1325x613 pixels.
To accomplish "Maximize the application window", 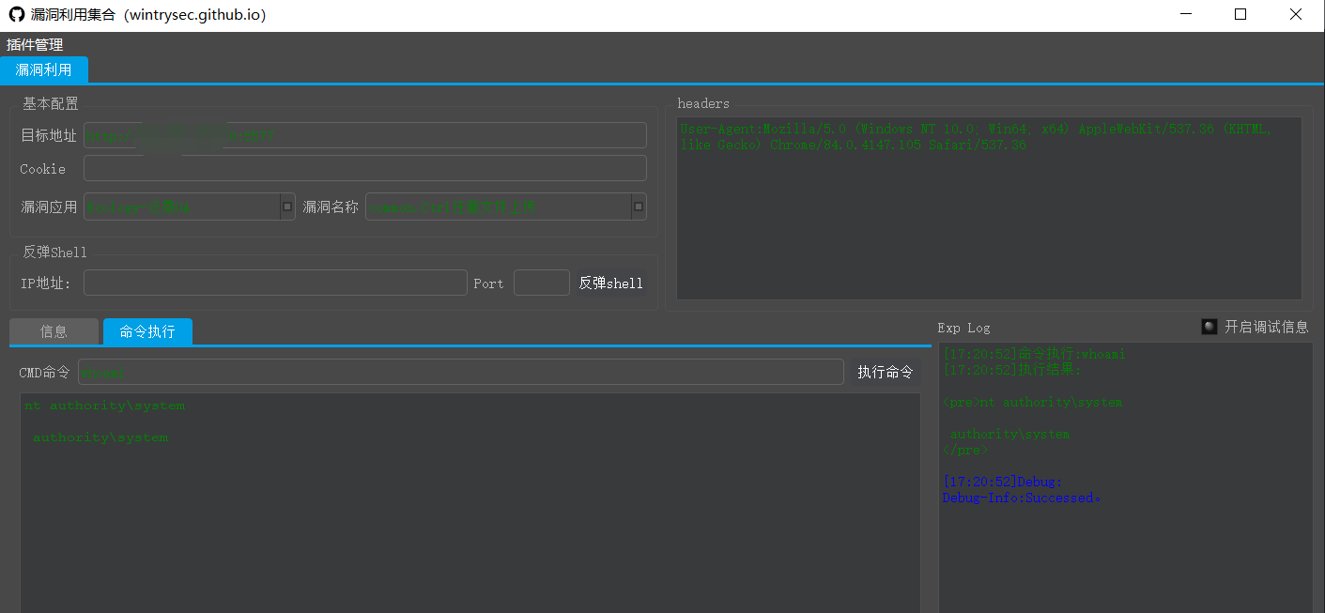I will (1240, 15).
